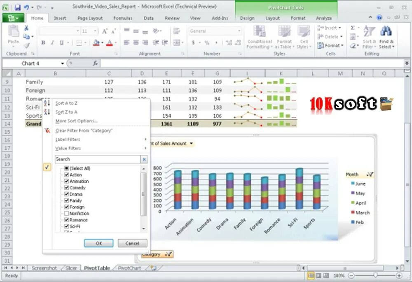
Task: Open the Formulas ribbon tab
Action: point(123,18)
